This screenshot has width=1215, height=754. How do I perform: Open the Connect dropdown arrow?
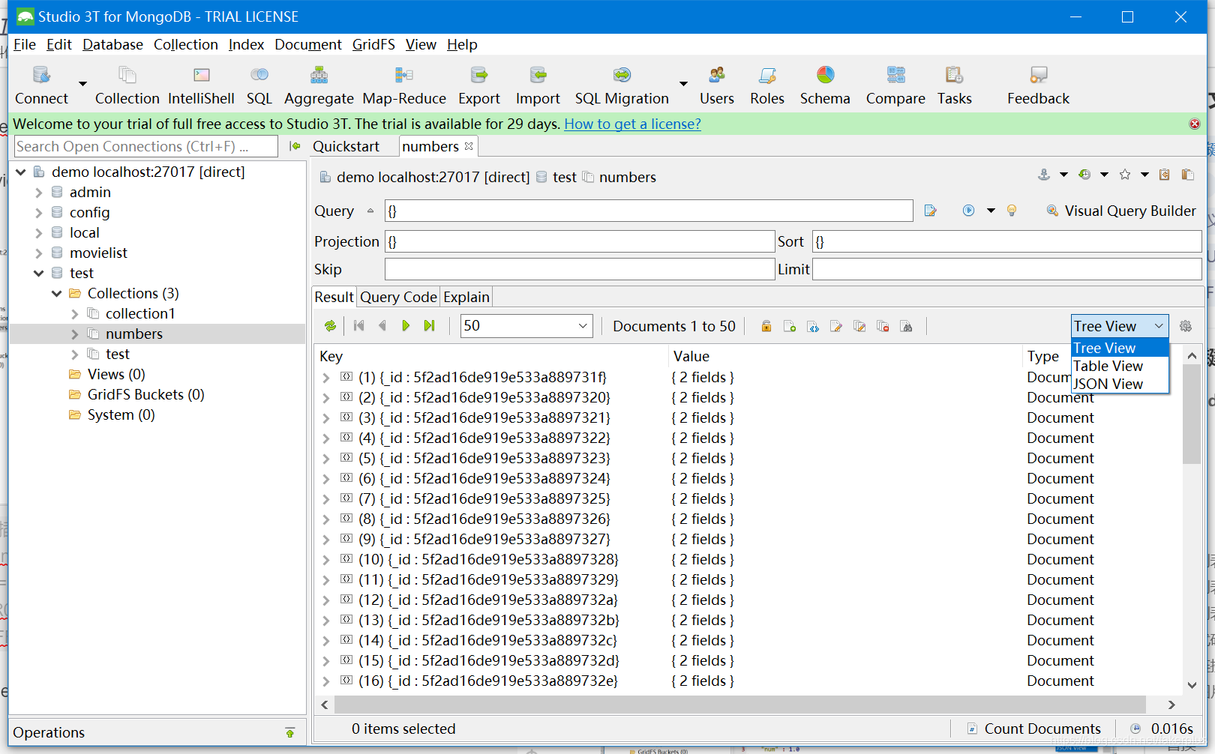click(82, 84)
